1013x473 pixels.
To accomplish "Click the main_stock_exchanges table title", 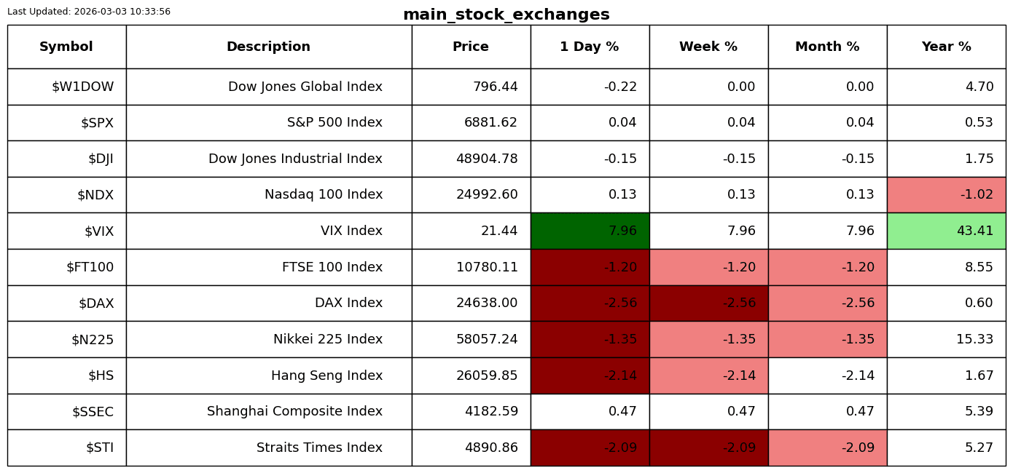I will [x=506, y=15].
